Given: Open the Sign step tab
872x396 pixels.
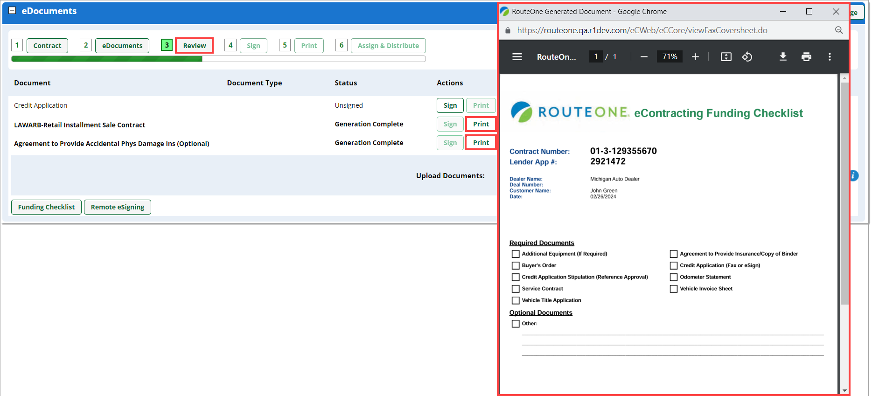Looking at the screenshot, I should [x=253, y=46].
